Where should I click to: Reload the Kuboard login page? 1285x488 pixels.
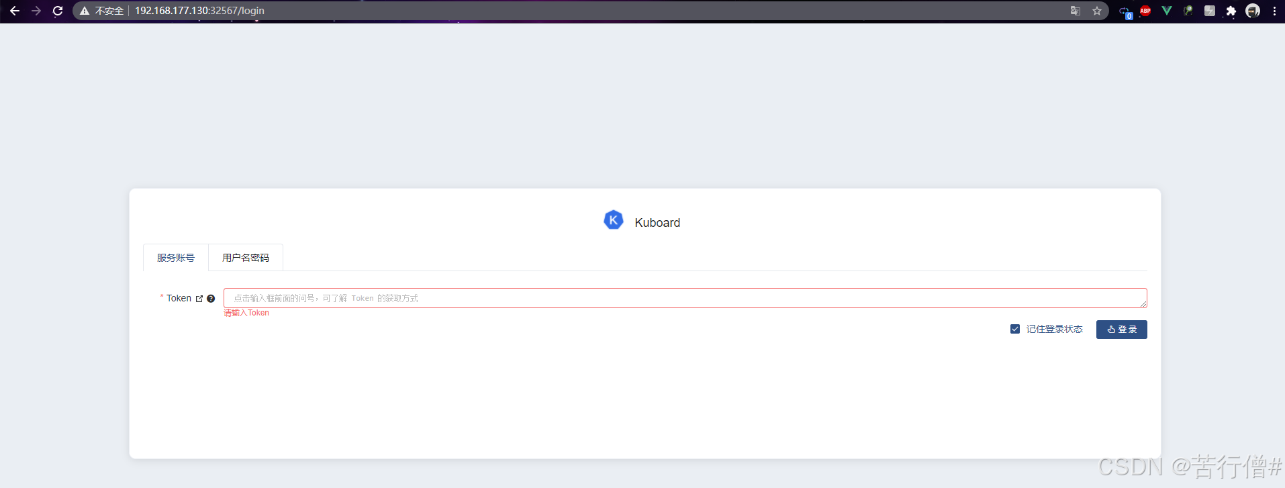click(x=58, y=11)
